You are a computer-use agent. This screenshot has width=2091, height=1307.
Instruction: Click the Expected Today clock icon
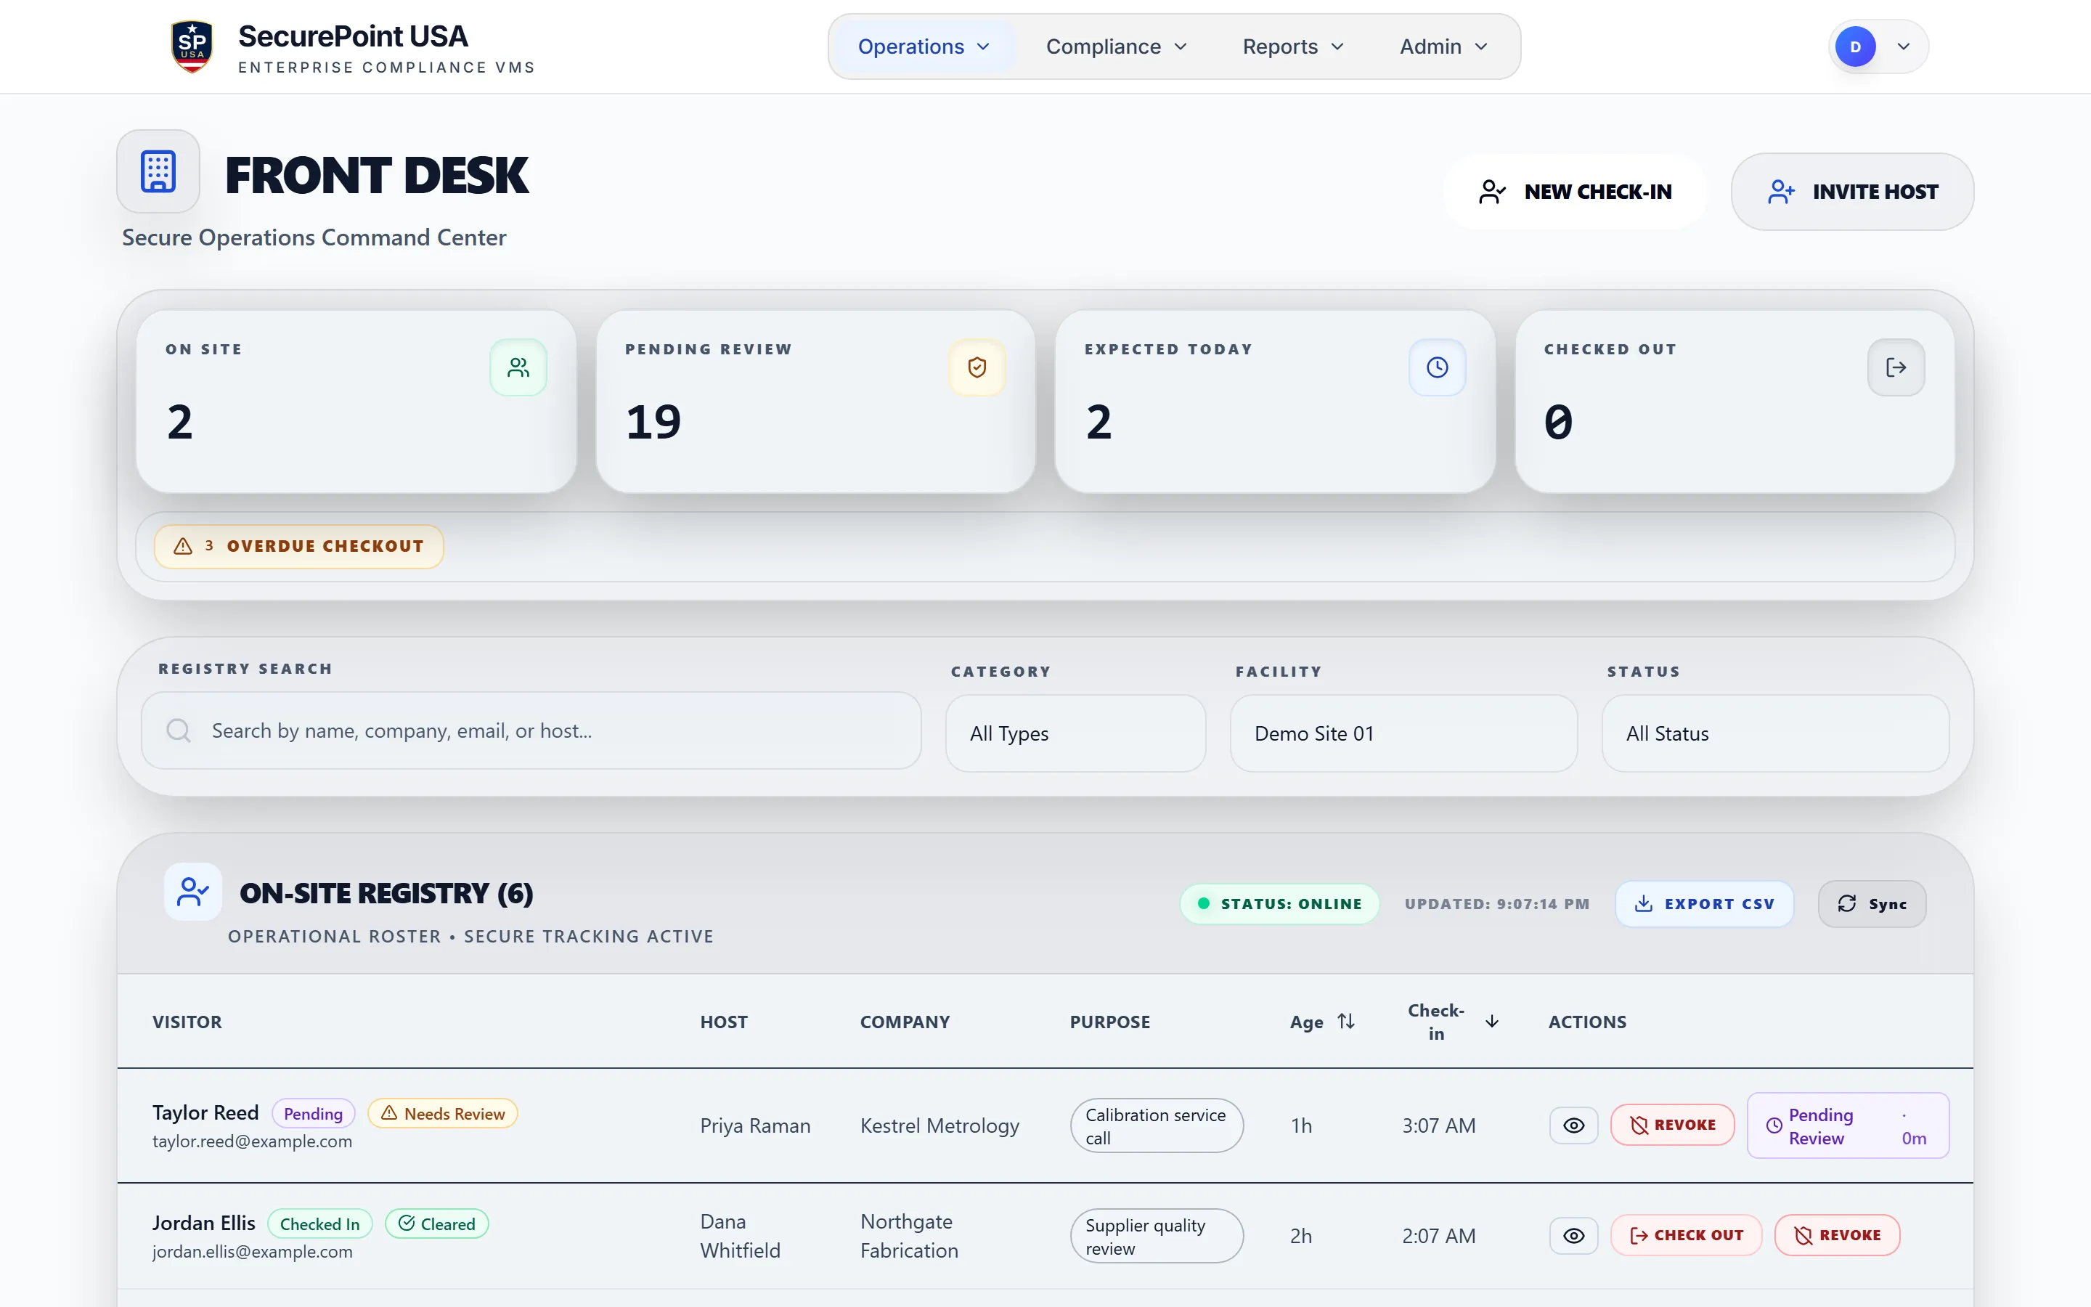[1437, 367]
